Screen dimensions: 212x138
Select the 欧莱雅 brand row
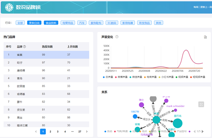[x=46, y=86]
